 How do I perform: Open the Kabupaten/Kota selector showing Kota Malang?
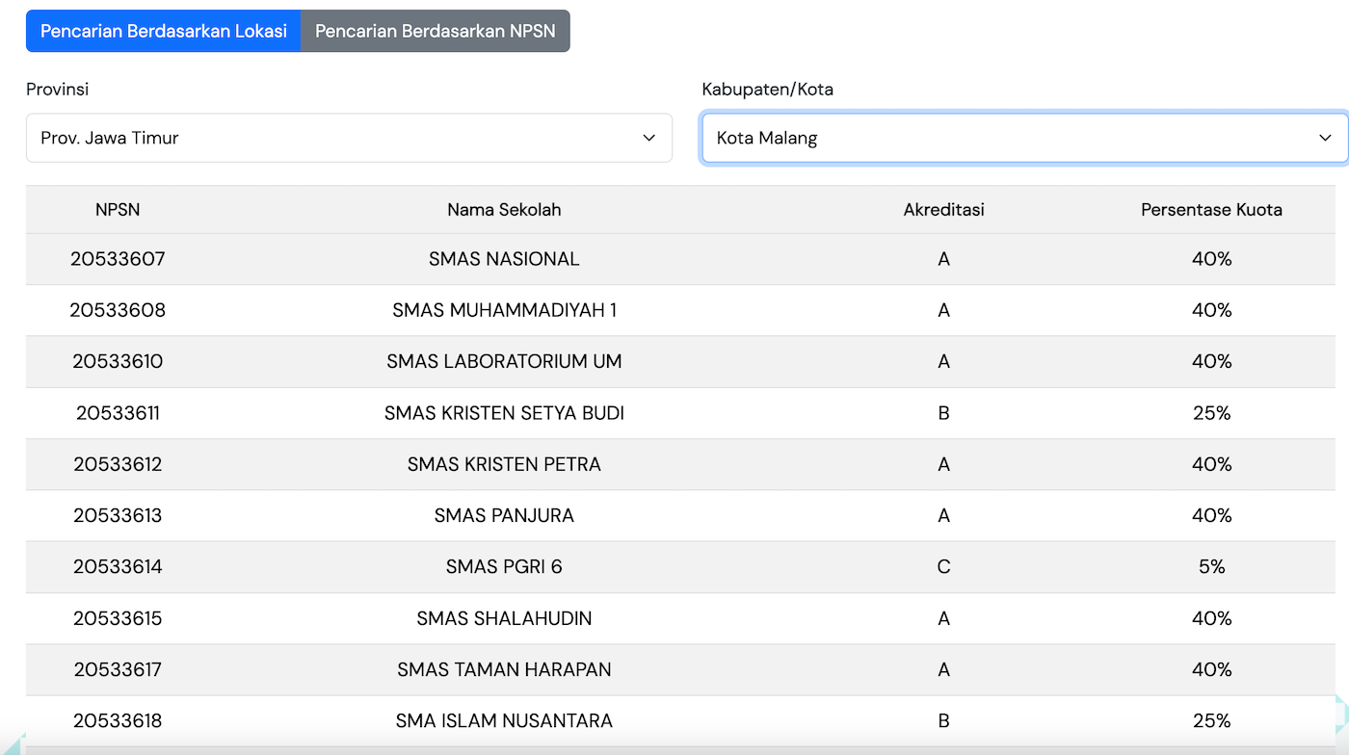click(1023, 138)
